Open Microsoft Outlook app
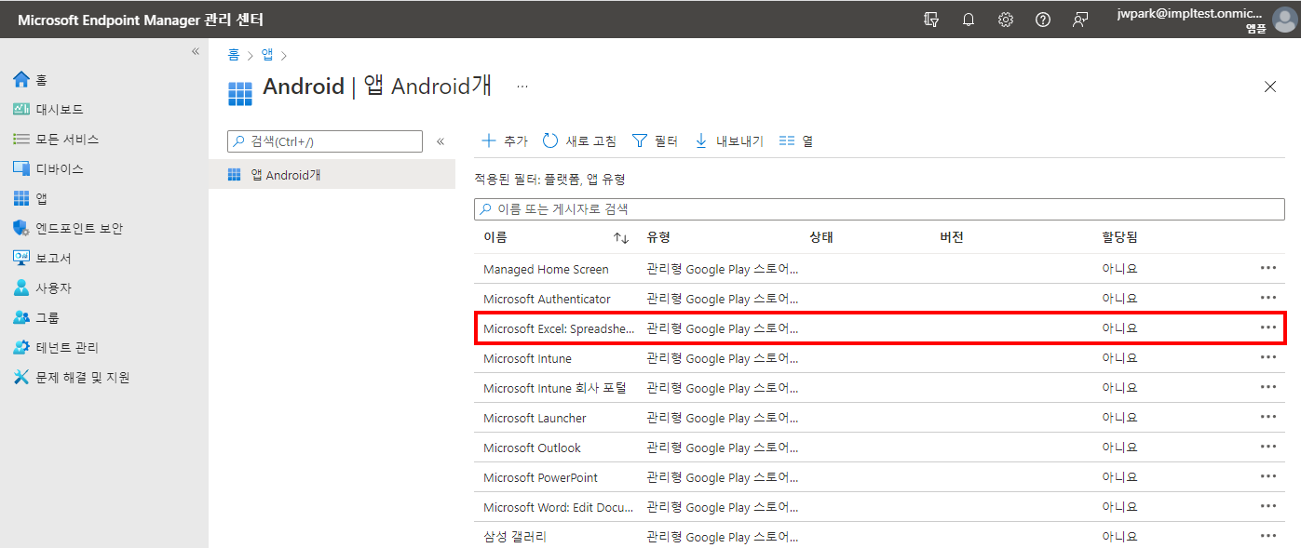 click(x=532, y=448)
